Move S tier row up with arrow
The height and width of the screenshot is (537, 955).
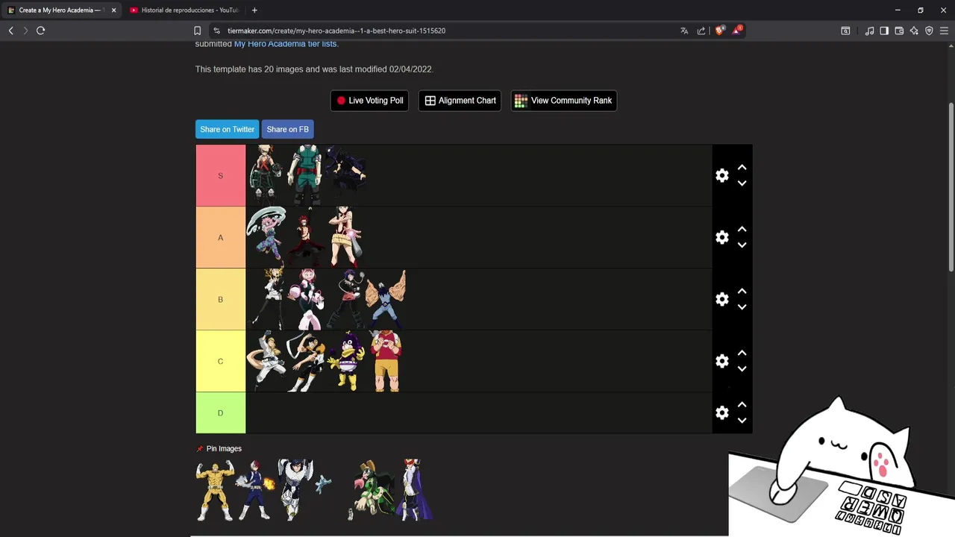tap(742, 168)
